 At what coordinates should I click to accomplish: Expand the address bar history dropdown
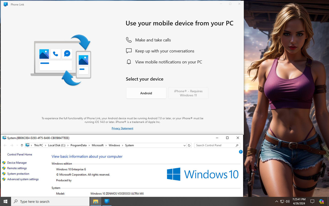pos(184,145)
